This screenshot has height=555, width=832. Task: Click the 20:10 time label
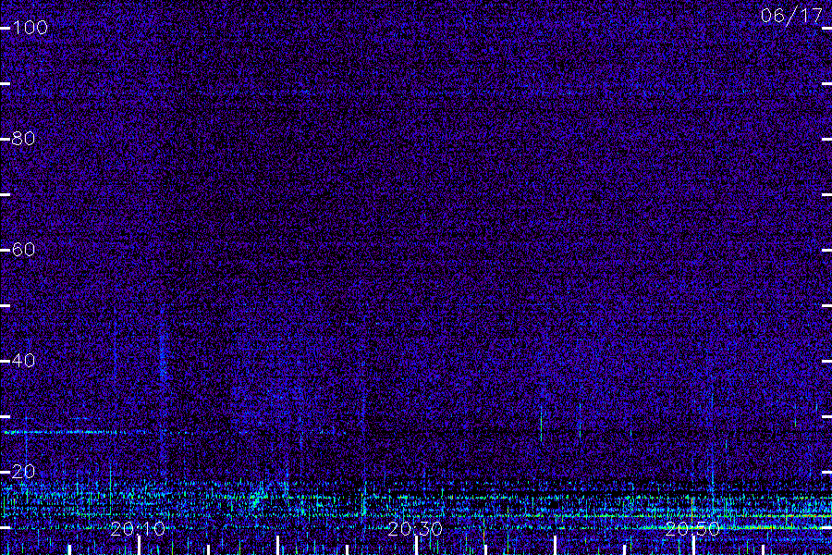[138, 529]
